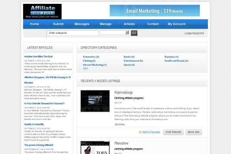
Task: Open the Automotive (2) category
Action: coord(91,57)
